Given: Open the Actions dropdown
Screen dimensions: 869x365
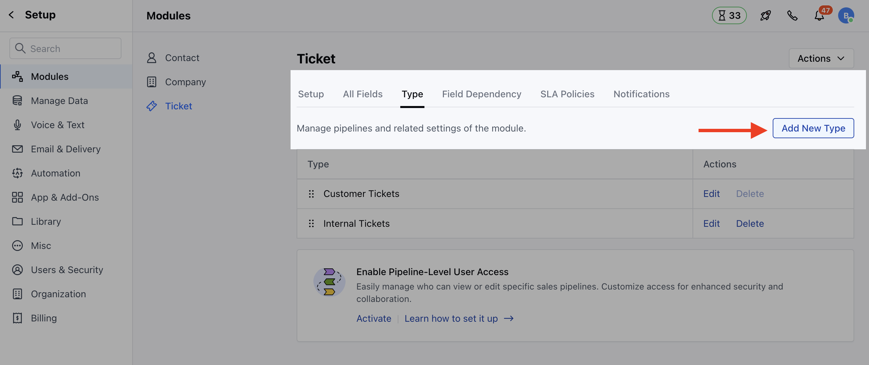Looking at the screenshot, I should point(821,58).
